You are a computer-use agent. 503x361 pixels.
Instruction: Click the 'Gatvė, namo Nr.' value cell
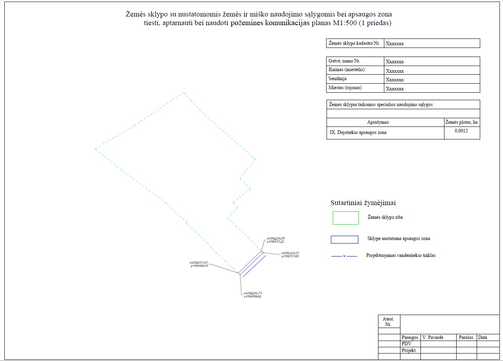coord(431,61)
